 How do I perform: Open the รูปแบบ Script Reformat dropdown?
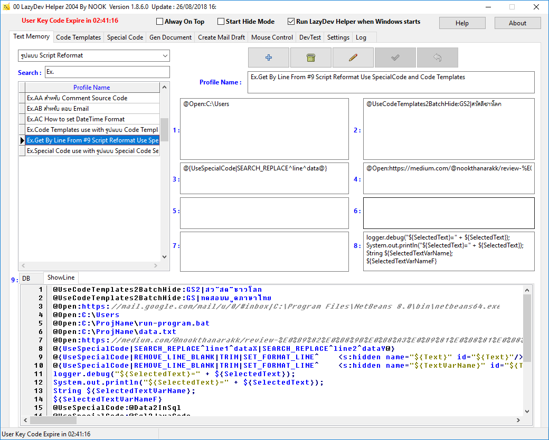[94, 55]
